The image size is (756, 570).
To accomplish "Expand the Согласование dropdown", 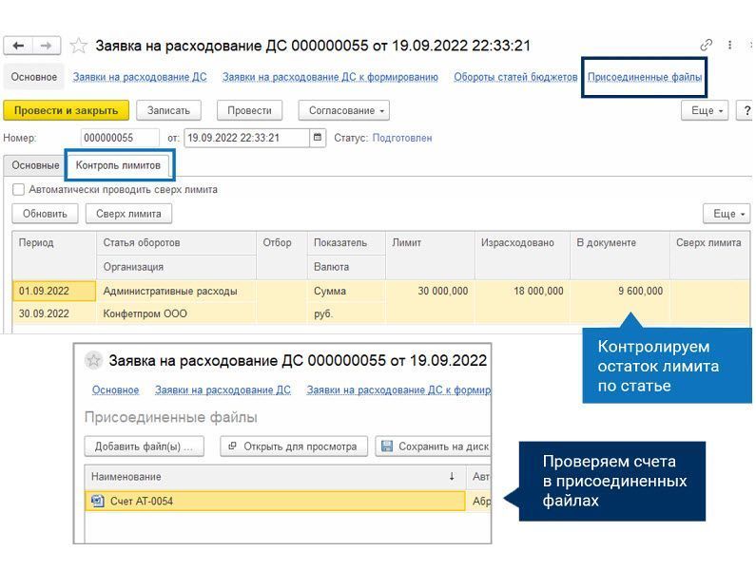I will point(344,110).
